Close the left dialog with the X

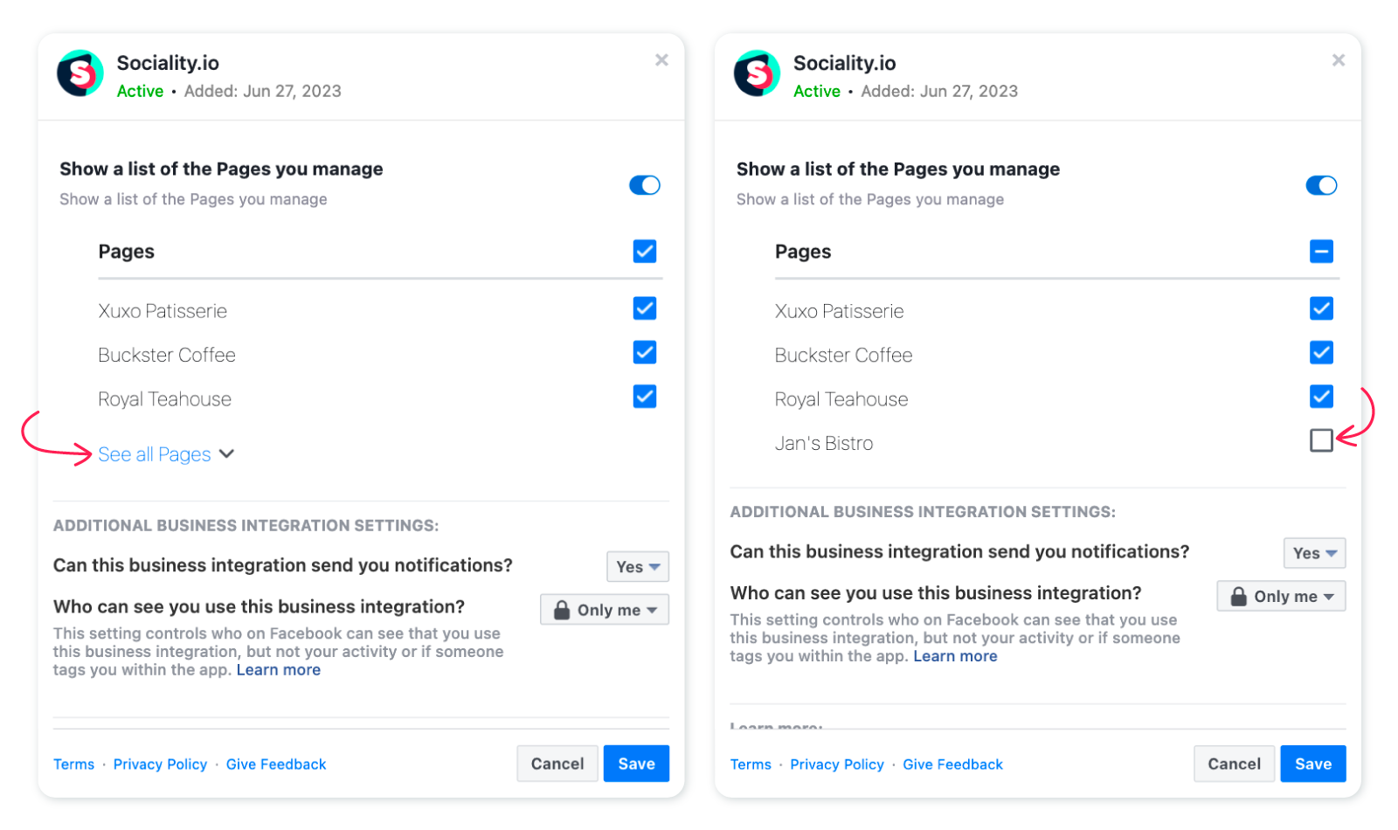(661, 60)
